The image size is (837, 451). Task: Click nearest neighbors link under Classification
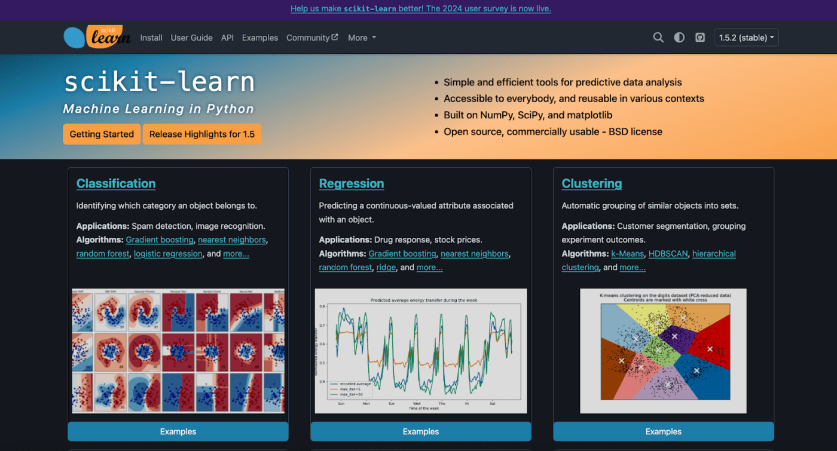point(232,240)
